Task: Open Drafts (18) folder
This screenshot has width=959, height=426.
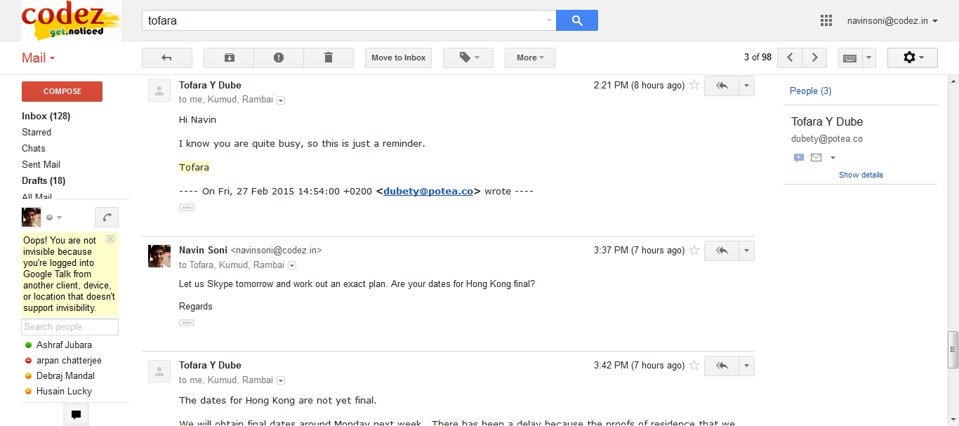Action: pos(44,180)
